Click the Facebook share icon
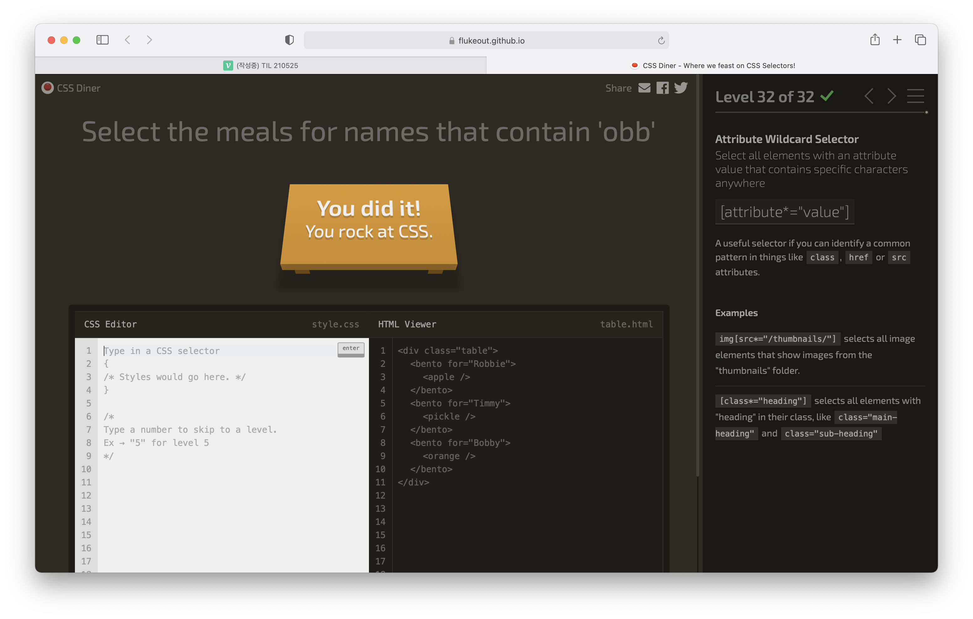The height and width of the screenshot is (619, 973). pos(662,88)
